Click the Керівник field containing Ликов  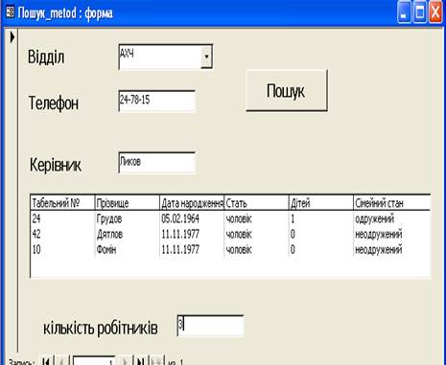156,163
